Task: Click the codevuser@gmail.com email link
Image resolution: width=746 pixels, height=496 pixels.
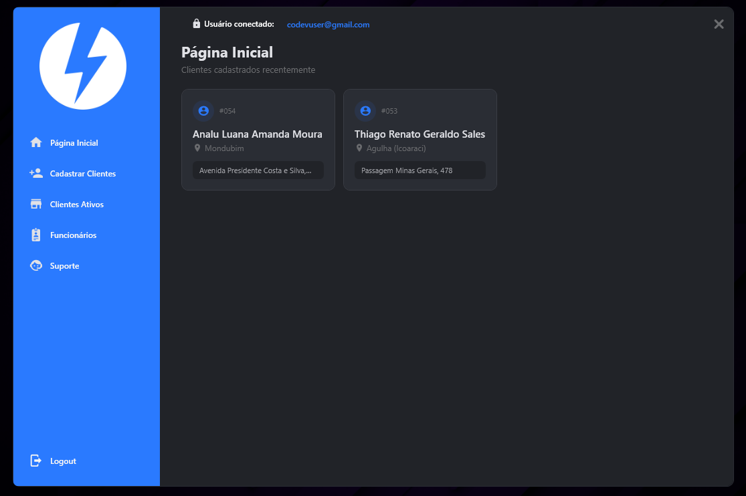Action: [x=329, y=25]
